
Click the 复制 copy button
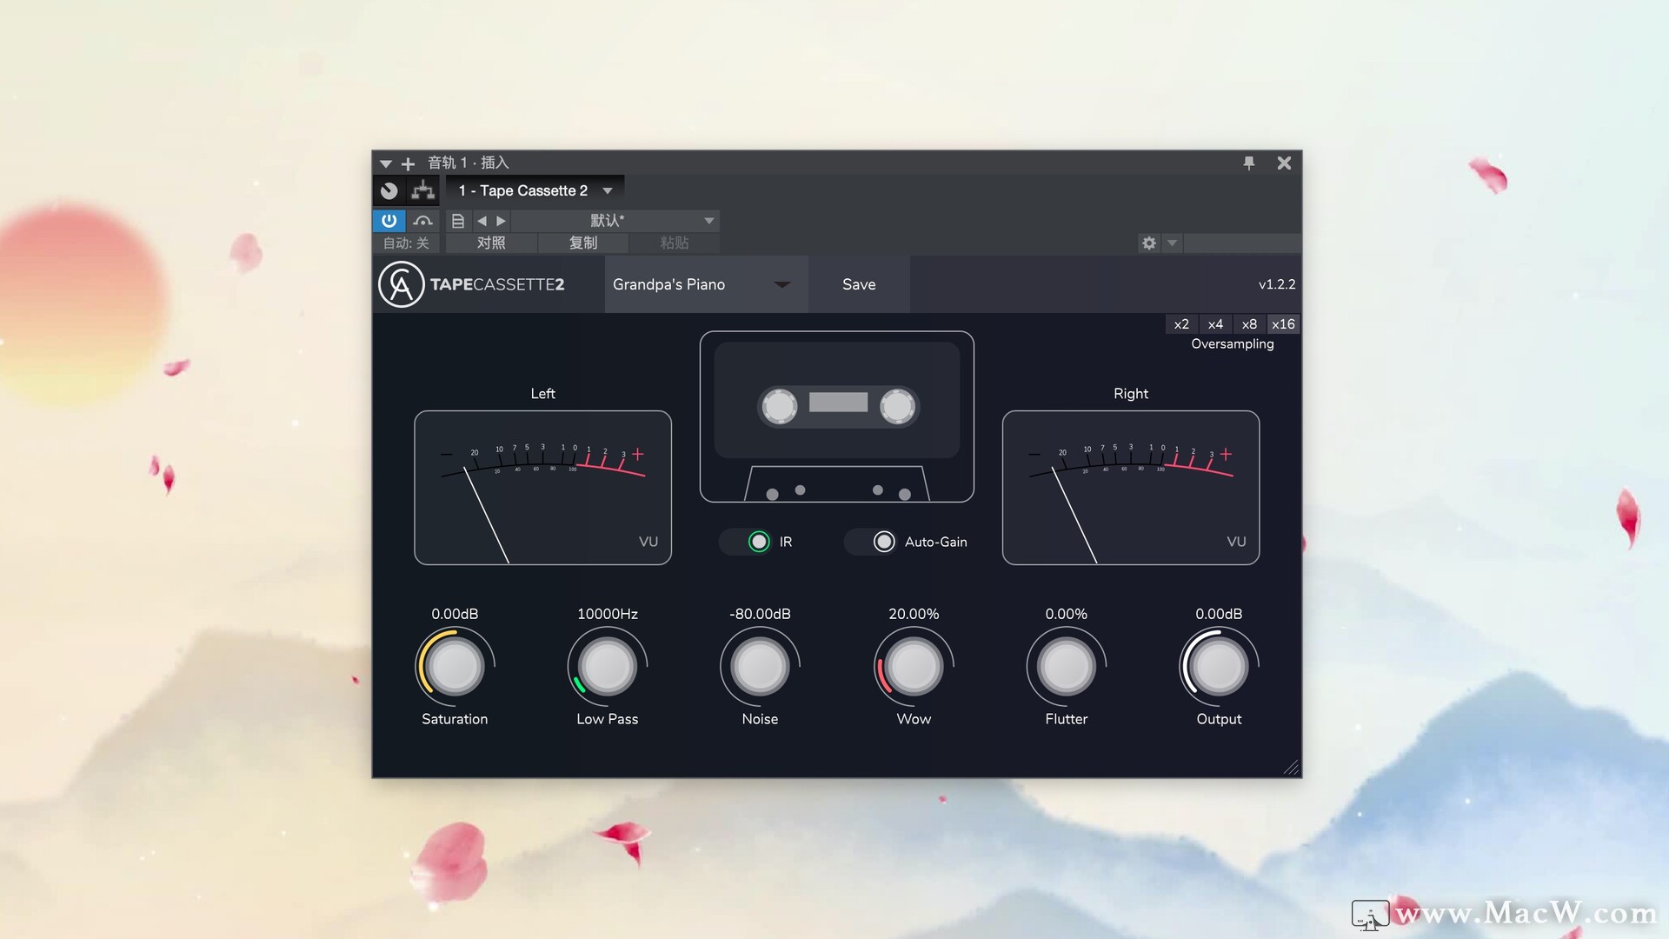pyautogui.click(x=583, y=243)
